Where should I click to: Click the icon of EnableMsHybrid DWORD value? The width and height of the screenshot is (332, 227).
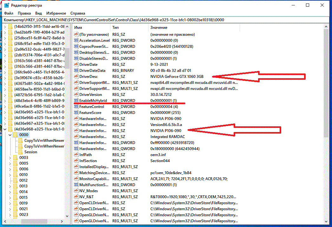pos(76,100)
